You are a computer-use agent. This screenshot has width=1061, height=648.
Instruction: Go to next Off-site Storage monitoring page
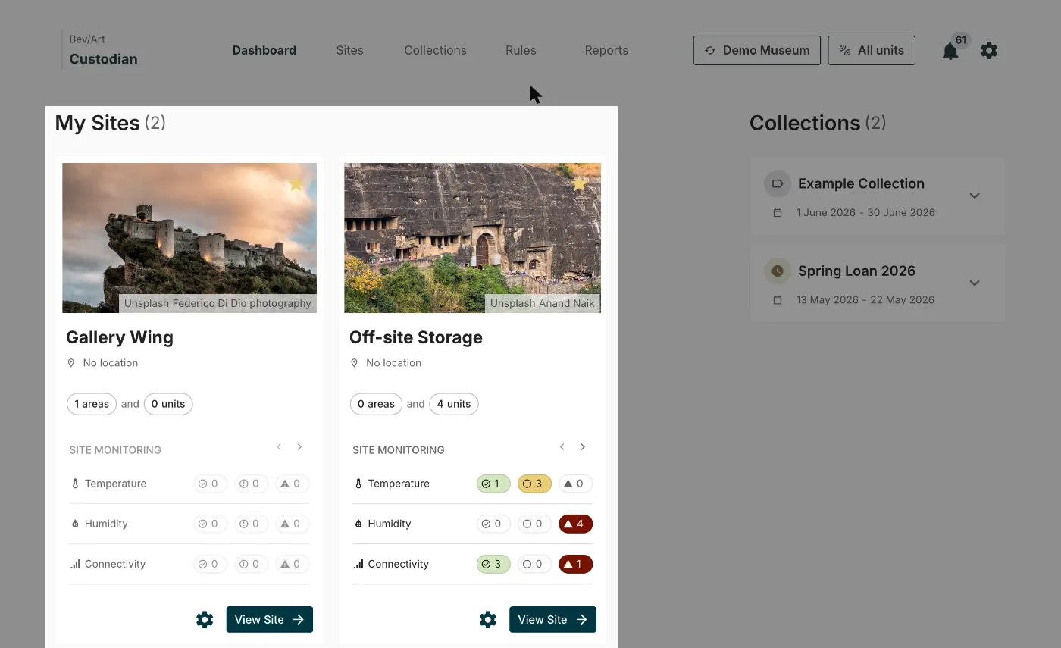point(583,447)
